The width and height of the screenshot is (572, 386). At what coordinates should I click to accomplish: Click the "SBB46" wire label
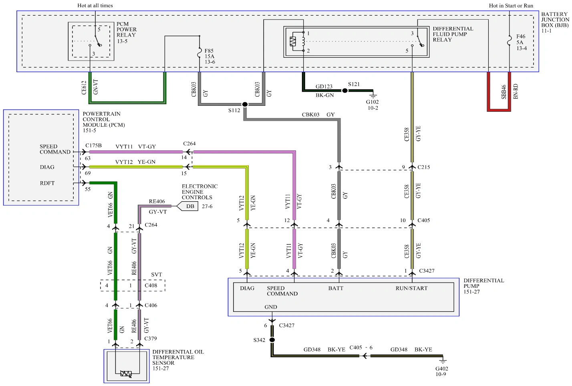[504, 92]
